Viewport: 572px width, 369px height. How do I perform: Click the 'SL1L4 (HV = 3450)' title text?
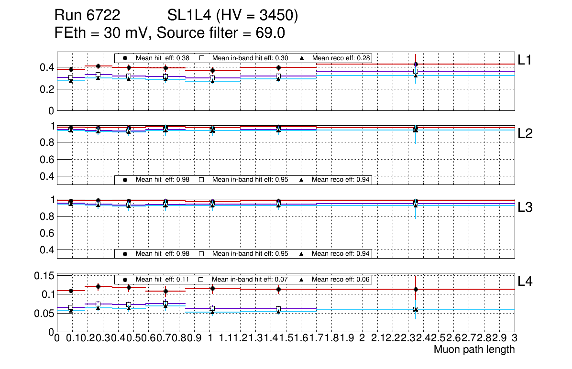(x=233, y=16)
